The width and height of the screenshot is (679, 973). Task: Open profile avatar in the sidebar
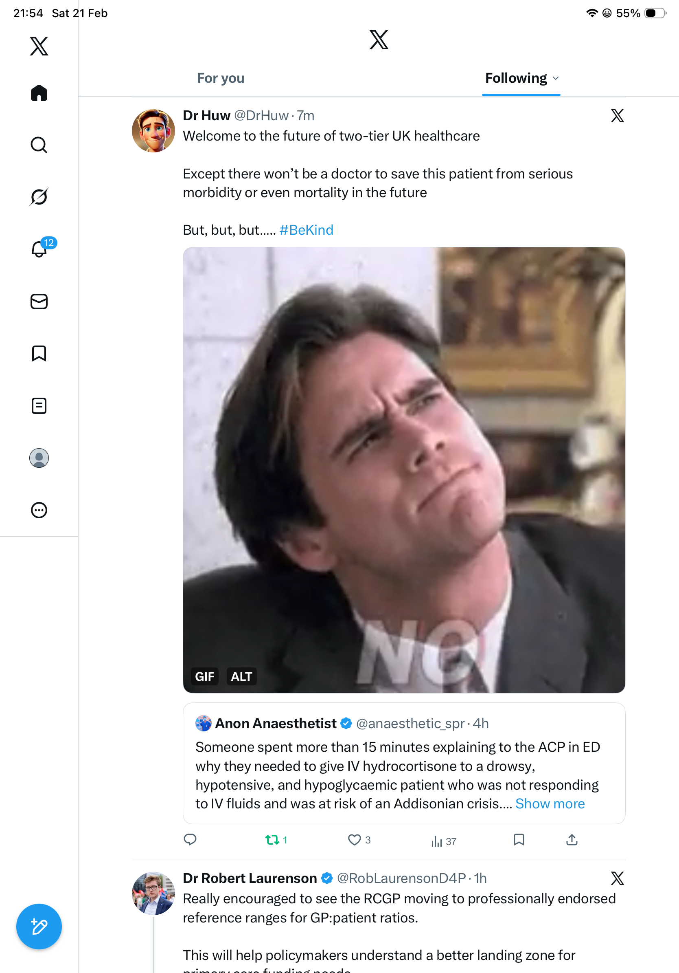pyautogui.click(x=39, y=458)
